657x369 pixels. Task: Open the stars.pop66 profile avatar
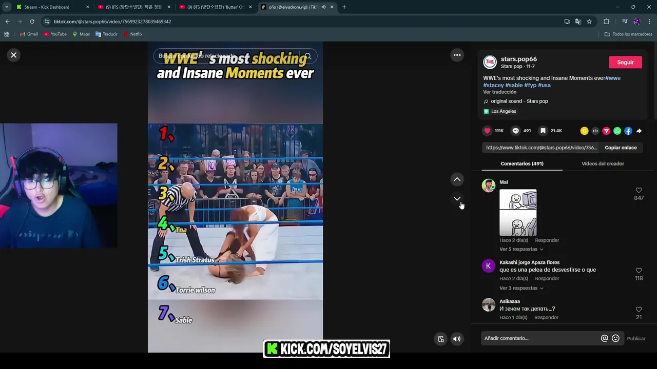pos(490,62)
